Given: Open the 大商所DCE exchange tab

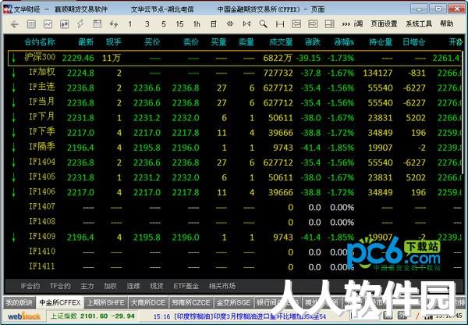Looking at the screenshot, I should (x=148, y=302).
